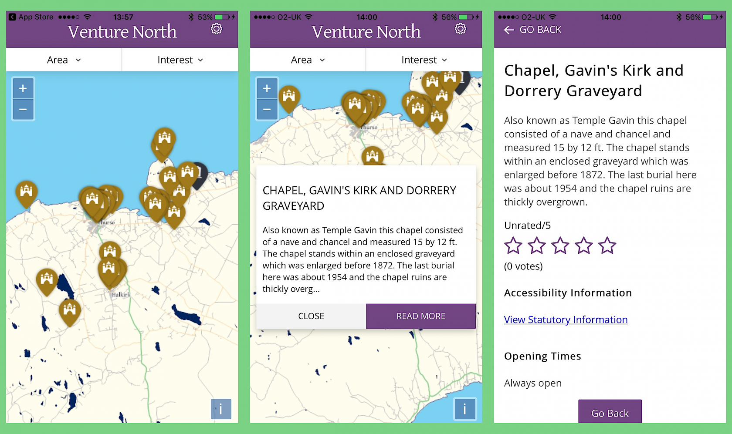Tap Venture North title on first screen

[122, 32]
